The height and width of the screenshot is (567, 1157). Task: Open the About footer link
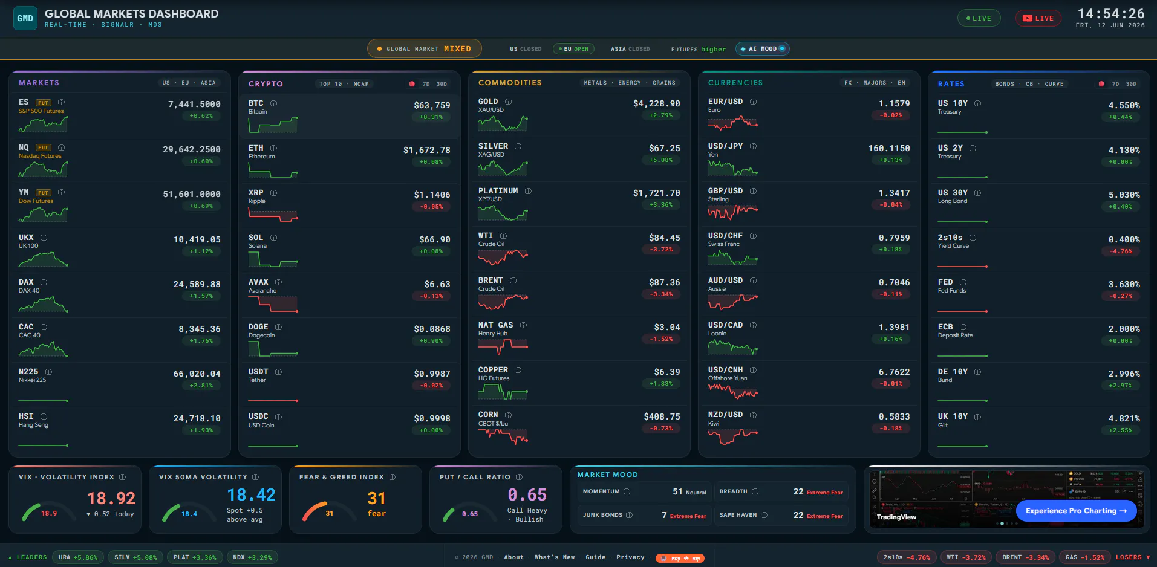(513, 557)
